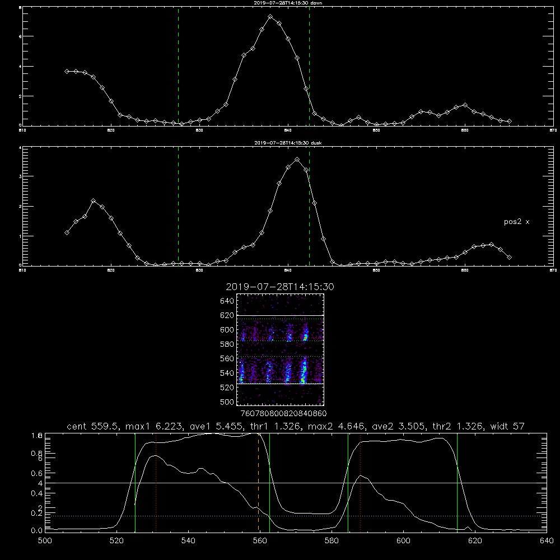Screen dimensions: 560x560
Task: Click the 600 y-axis label beside spectral image
Action: pos(227,330)
